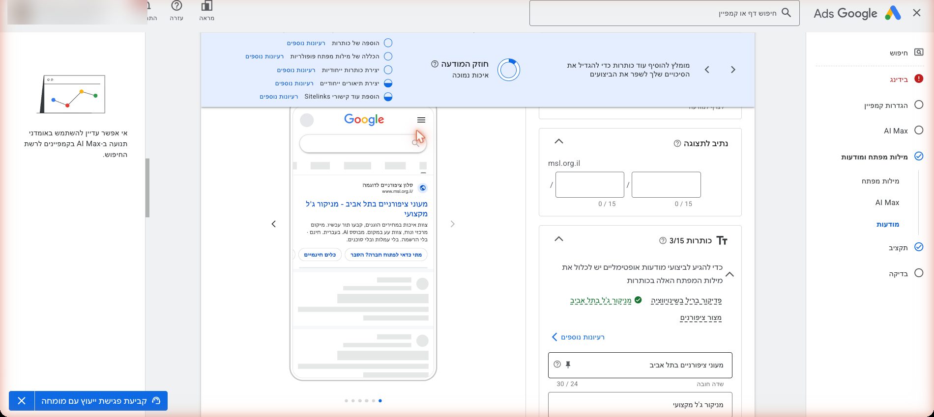
Task: Open the מודעות sub-item
Action: (888, 224)
